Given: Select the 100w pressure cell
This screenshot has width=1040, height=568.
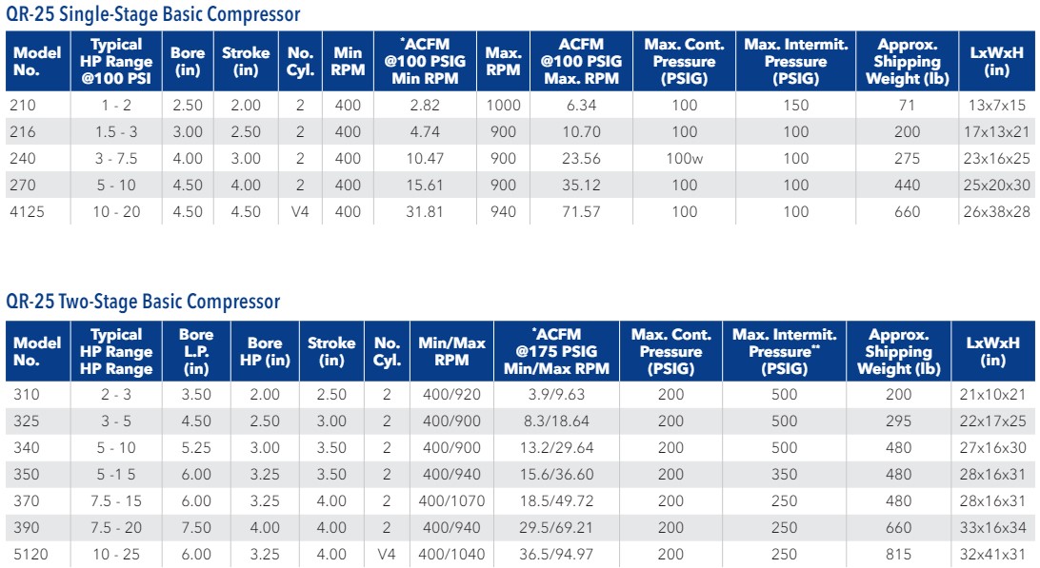Looking at the screenshot, I should pos(685,158).
